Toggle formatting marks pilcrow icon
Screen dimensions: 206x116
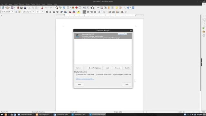pos(64,8)
